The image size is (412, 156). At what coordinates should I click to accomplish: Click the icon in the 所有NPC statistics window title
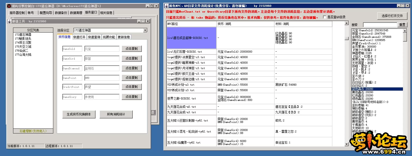(166, 6)
